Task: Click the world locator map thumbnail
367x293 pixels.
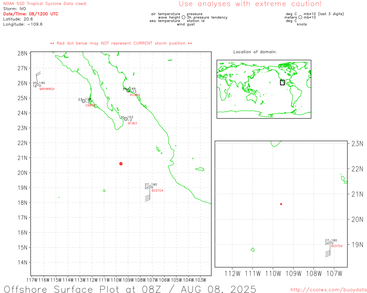Action: tap(264, 89)
